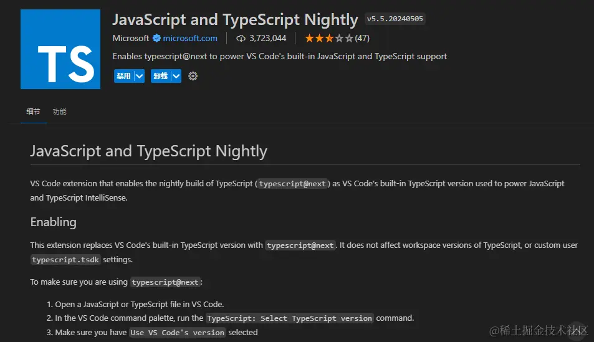Click the 'TypeScript: Select TypeScript version' command text
The width and height of the screenshot is (594, 342).
(x=290, y=318)
